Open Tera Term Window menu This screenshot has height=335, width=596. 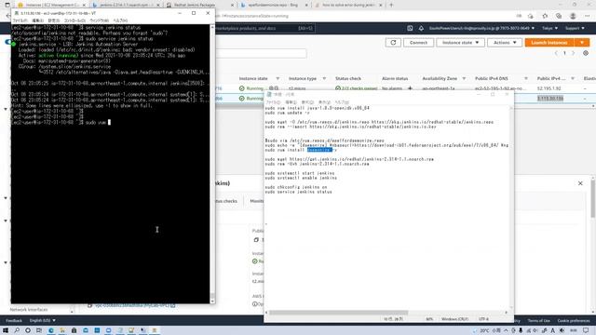(100, 20)
